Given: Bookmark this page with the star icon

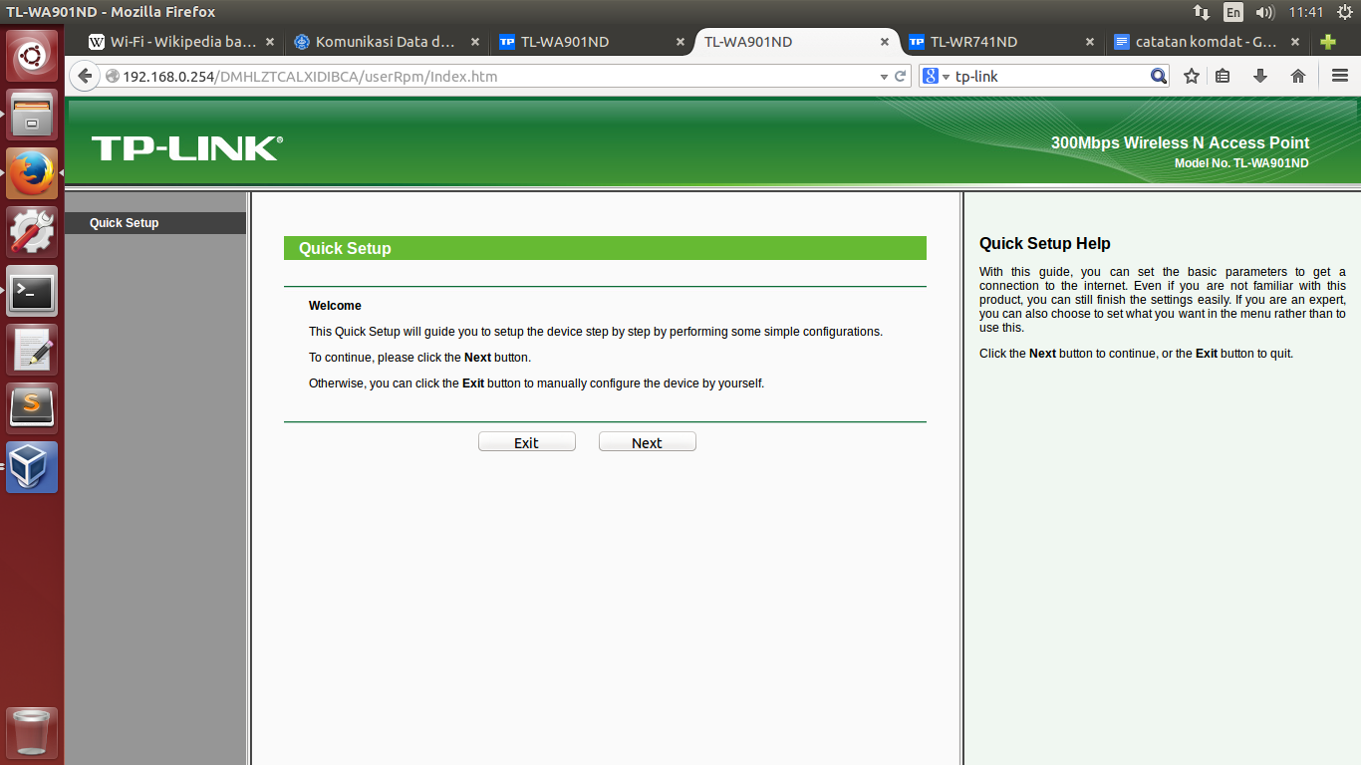Looking at the screenshot, I should pos(1192,76).
